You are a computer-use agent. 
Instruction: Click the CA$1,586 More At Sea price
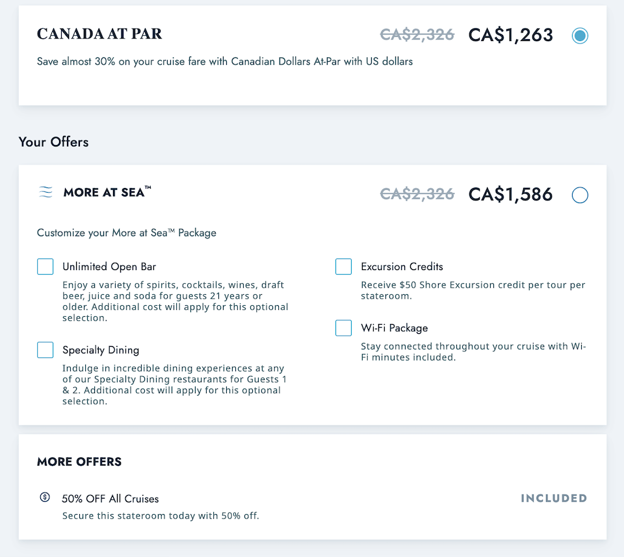[511, 195]
